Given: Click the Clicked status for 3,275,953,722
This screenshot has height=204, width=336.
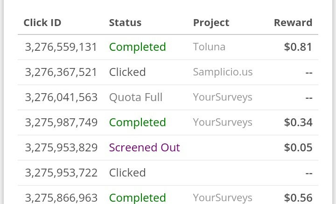Looking at the screenshot, I should (x=127, y=173).
